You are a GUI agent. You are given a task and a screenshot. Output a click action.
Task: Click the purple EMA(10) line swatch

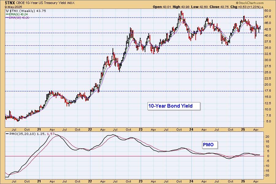(x=7, y=17)
